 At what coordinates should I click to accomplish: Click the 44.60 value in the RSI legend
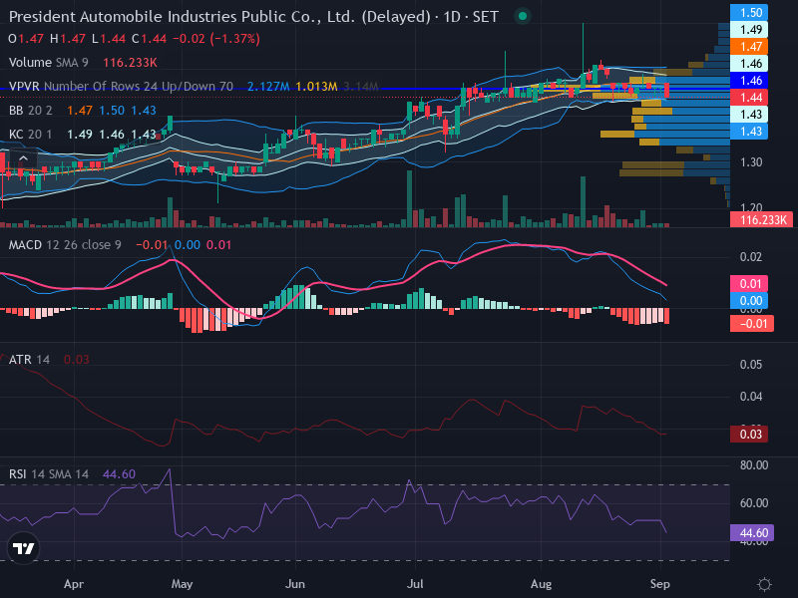[119, 474]
